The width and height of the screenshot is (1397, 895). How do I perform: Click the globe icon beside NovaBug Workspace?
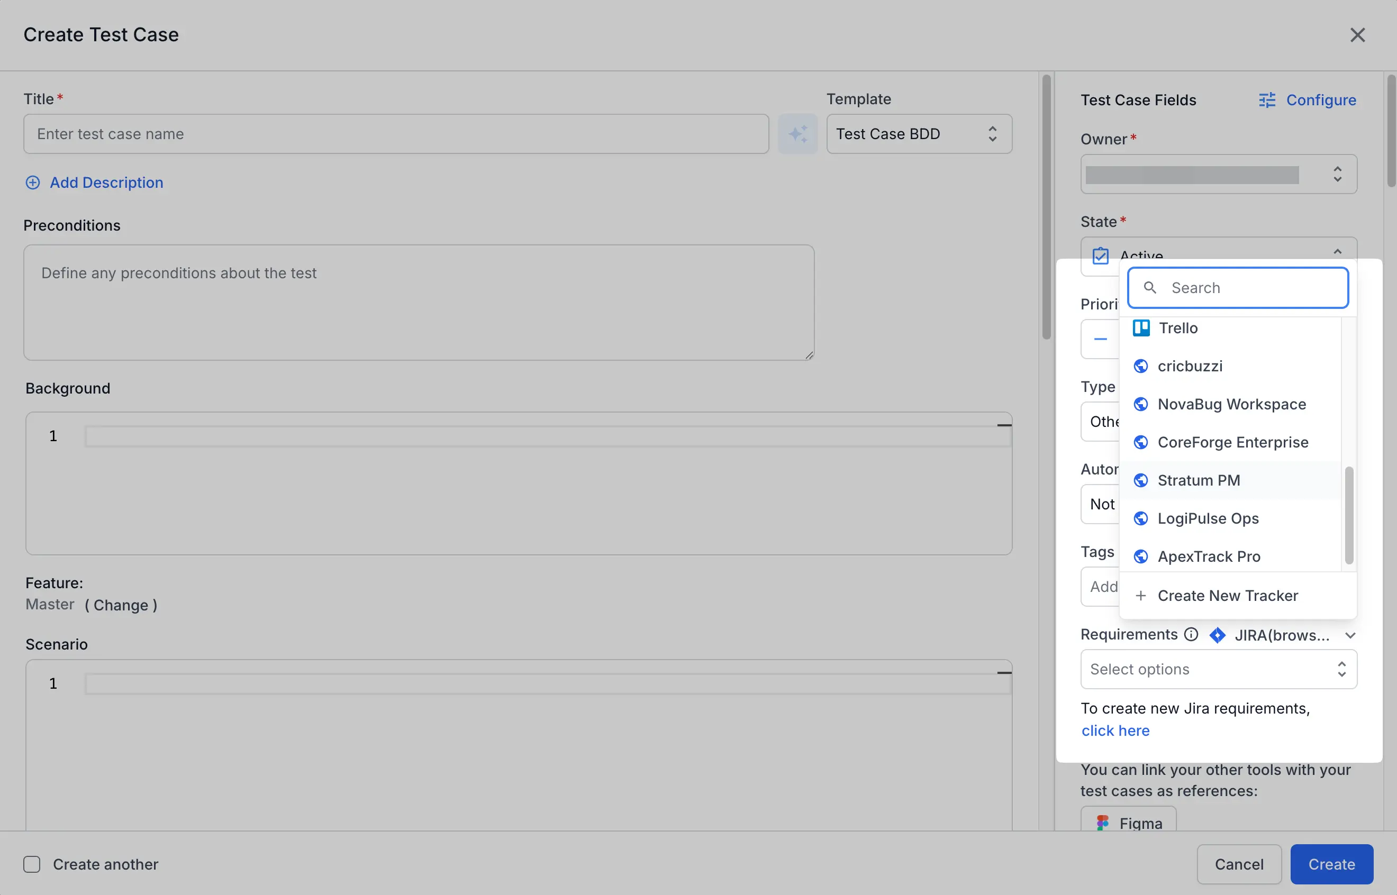tap(1141, 404)
